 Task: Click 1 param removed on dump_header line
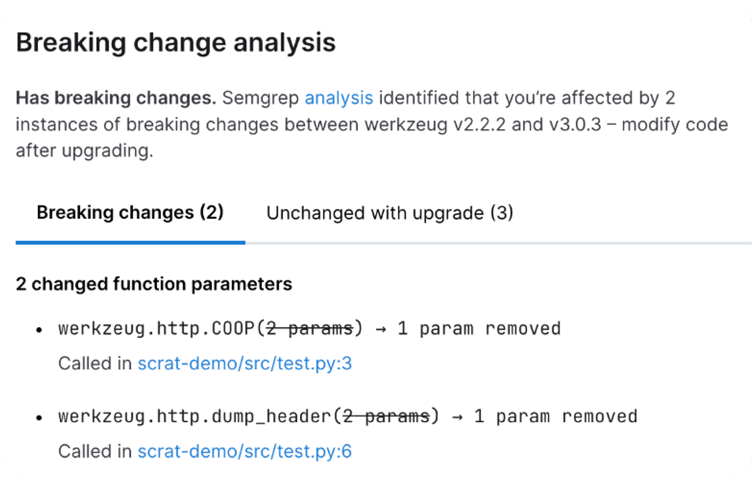tap(555, 416)
